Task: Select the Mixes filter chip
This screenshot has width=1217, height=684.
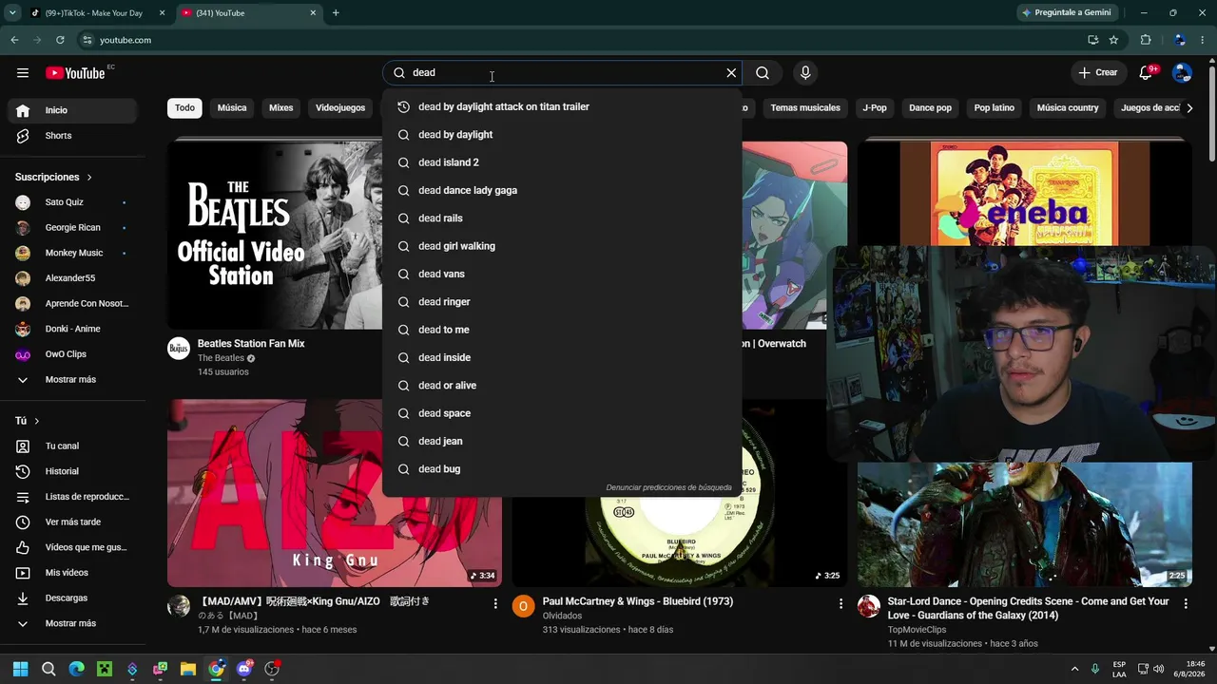Action: pyautogui.click(x=281, y=108)
